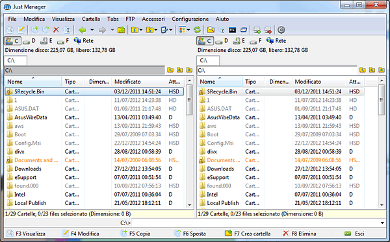Click the yellow S folder toolbar icon

click(x=149, y=30)
